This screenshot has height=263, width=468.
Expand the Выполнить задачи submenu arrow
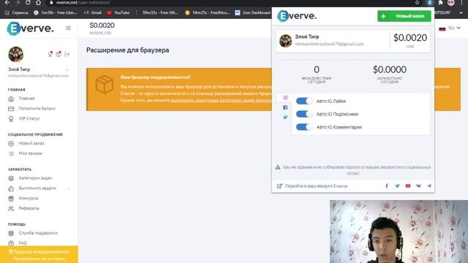pyautogui.click(x=69, y=188)
